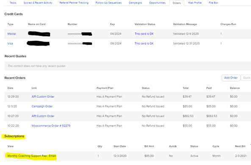
Task: Click the $55.00 total amount
Action: tap(187, 126)
